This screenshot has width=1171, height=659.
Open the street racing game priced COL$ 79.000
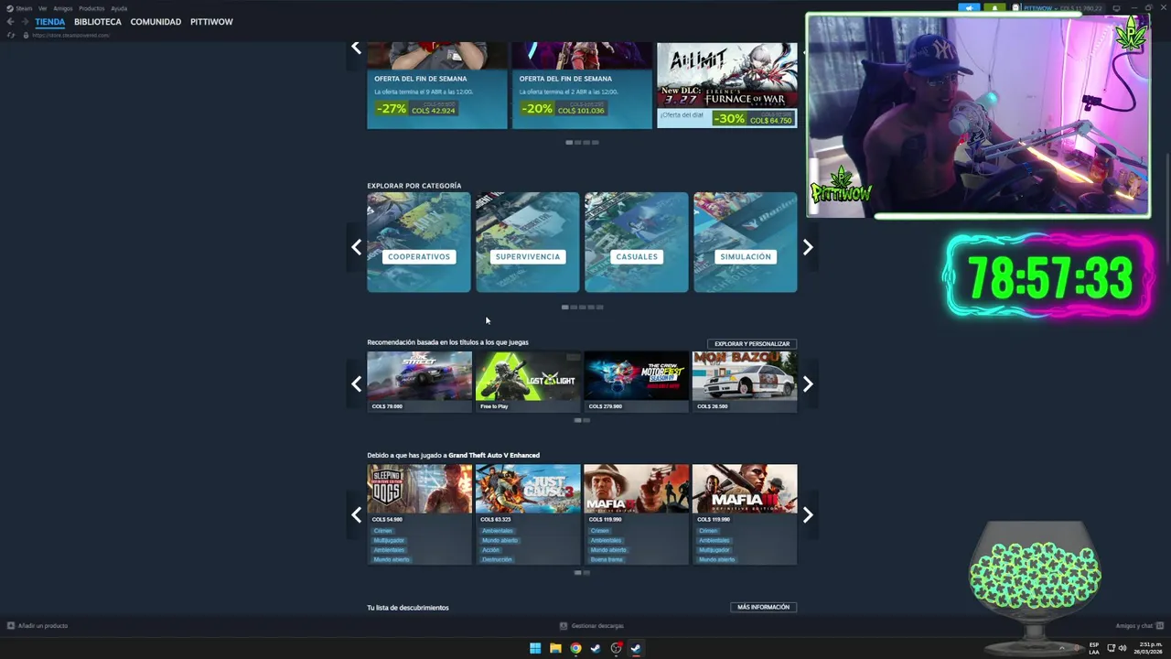[419, 382]
